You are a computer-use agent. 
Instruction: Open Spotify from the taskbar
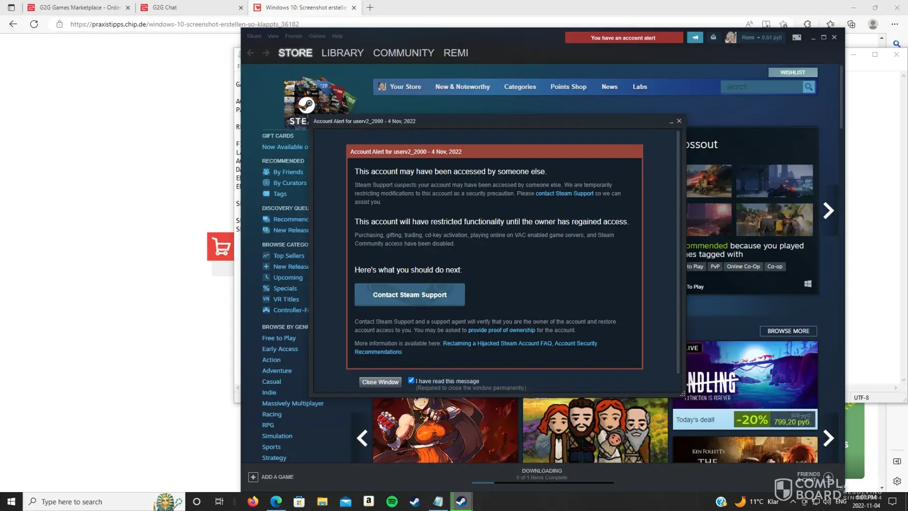[x=392, y=501]
